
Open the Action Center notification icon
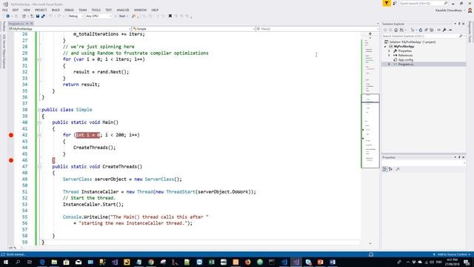click(467, 262)
